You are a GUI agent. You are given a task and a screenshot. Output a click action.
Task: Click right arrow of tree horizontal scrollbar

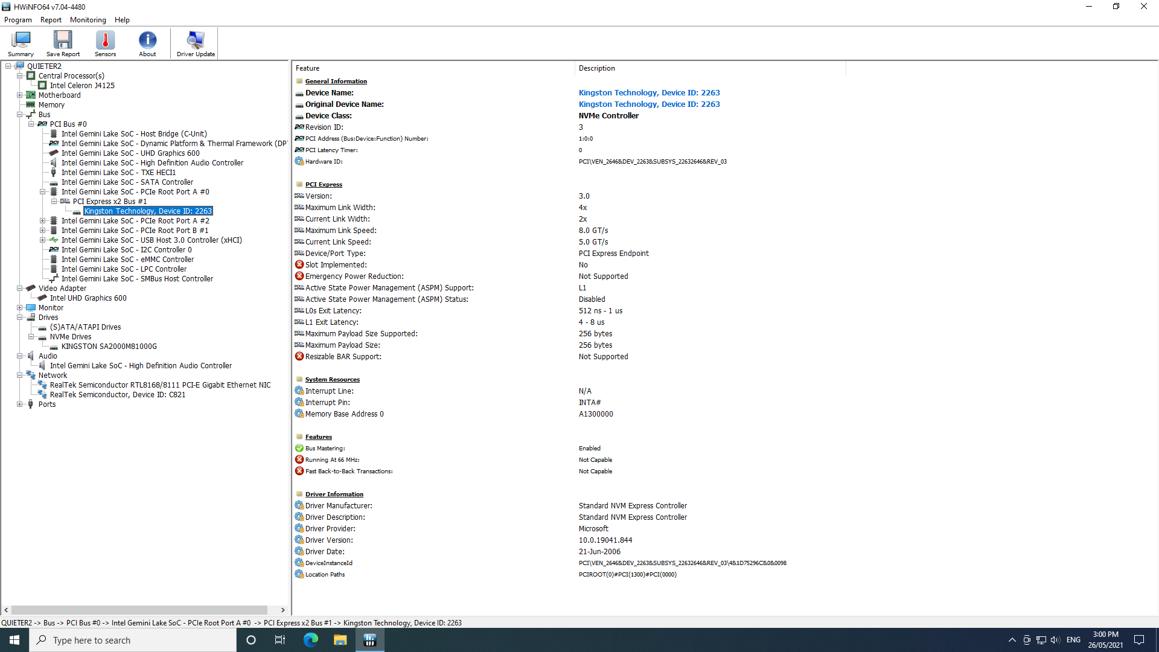tap(283, 610)
